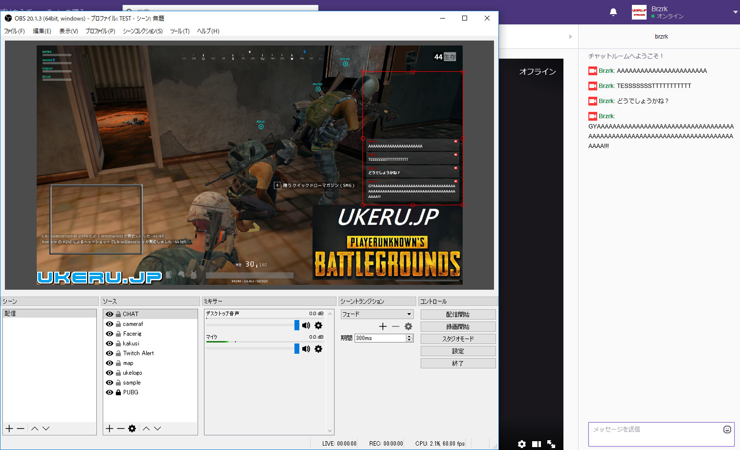Open the ツール(T) menu
Image resolution: width=740 pixels, height=450 pixels.
[179, 31]
